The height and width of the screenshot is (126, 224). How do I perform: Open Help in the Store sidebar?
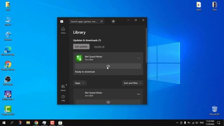[63, 98]
